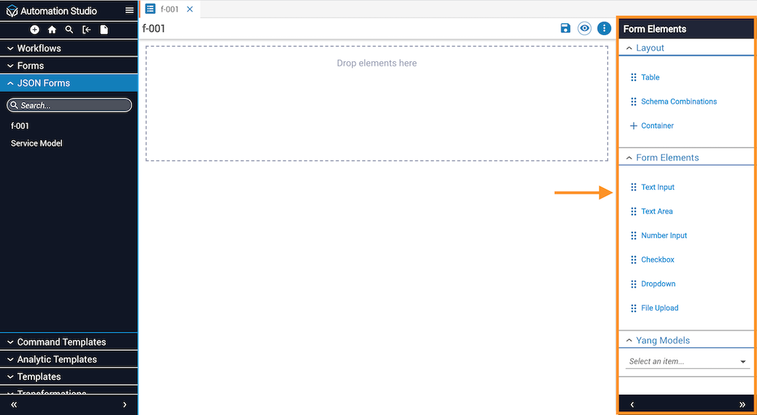Preview the form with the eye icon

click(x=585, y=28)
